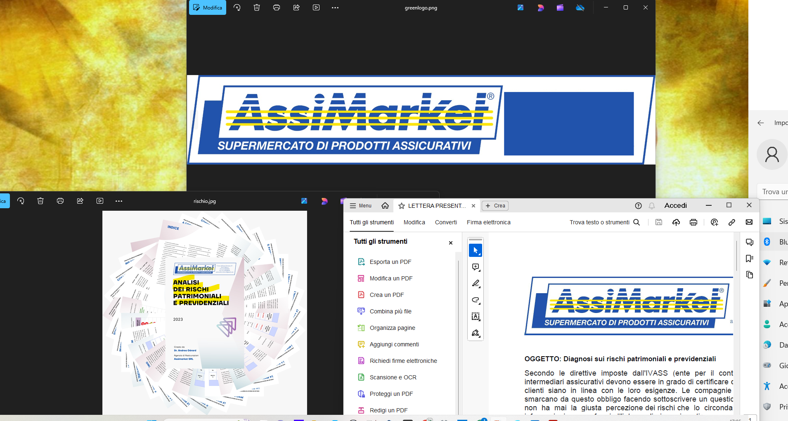Open OneDrive icon in greenlogo.png window
The width and height of the screenshot is (788, 421).
click(x=580, y=7)
